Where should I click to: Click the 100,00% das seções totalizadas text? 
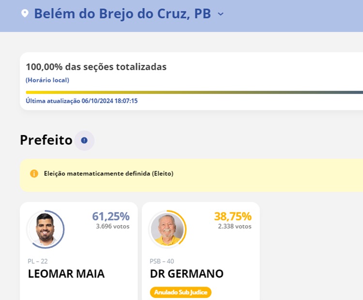coord(96,67)
